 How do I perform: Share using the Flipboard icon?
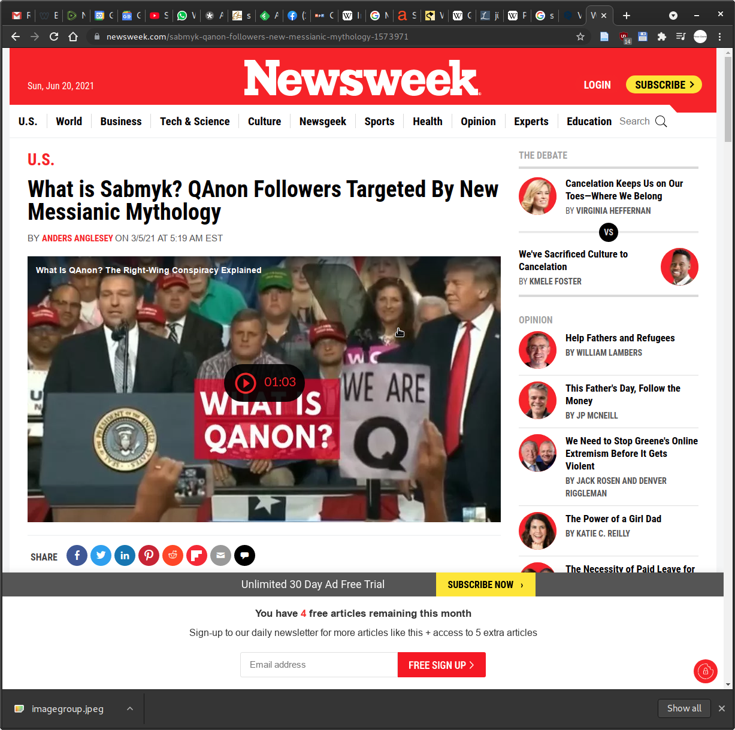coord(196,556)
